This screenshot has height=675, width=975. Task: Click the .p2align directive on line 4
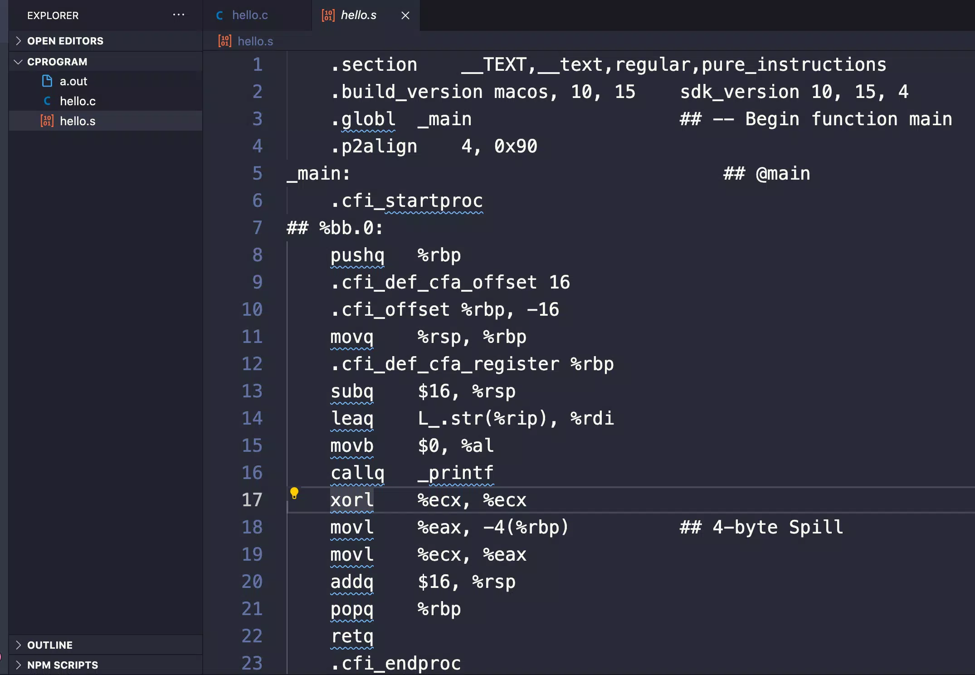coord(374,146)
